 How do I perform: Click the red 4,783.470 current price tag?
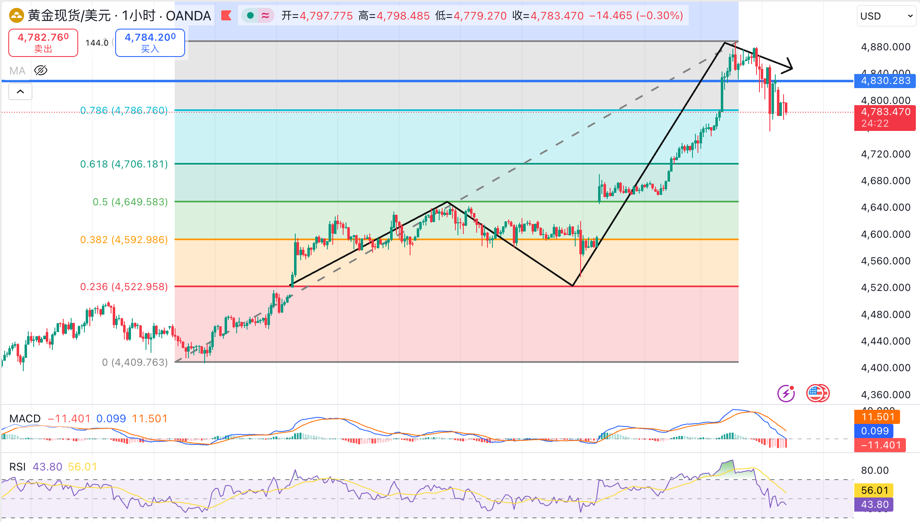[885, 112]
